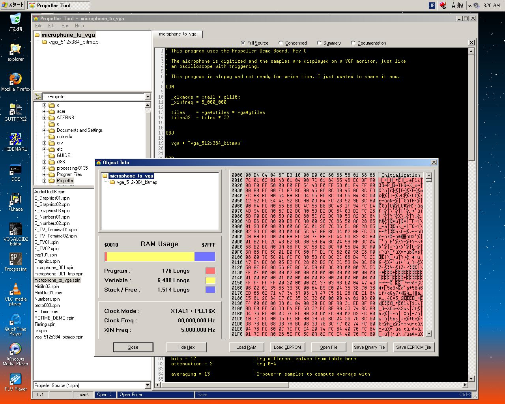Open the Propeller Source file filter dropdown
Image resolution: width=505 pixels, height=404 pixels.
tap(148, 385)
